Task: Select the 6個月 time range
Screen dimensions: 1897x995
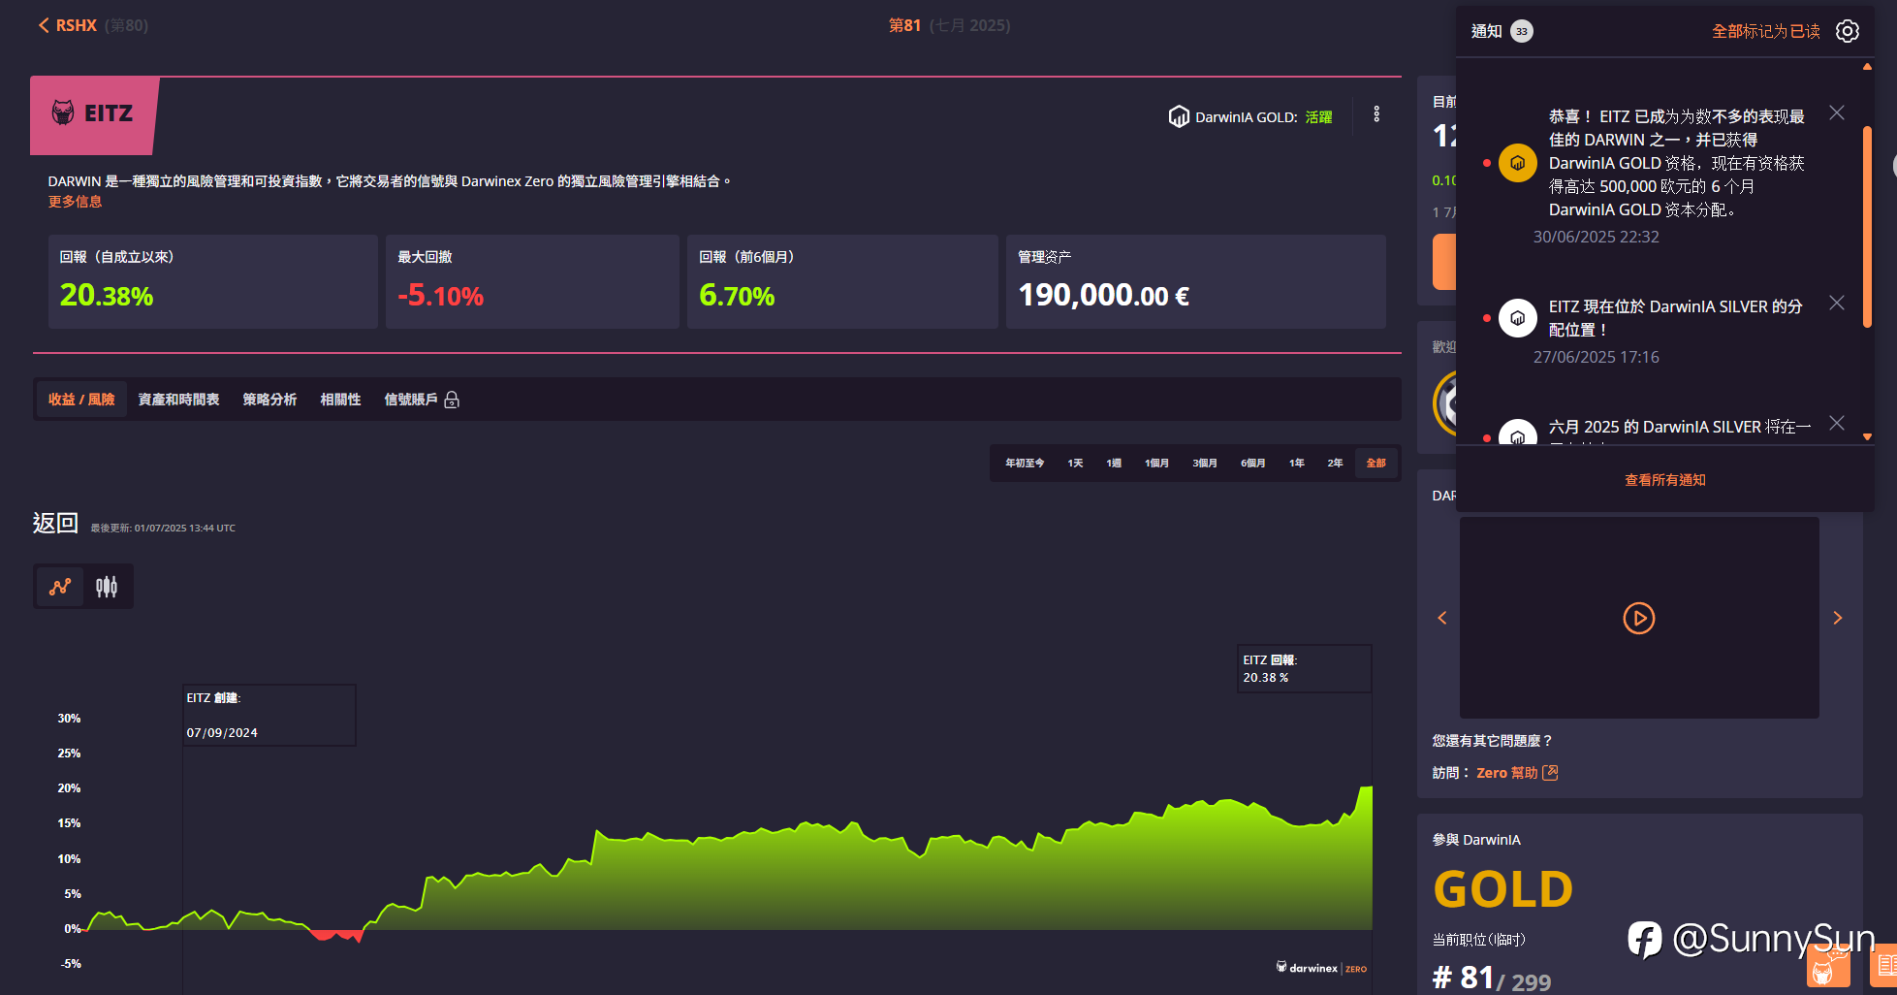Action: point(1252,464)
